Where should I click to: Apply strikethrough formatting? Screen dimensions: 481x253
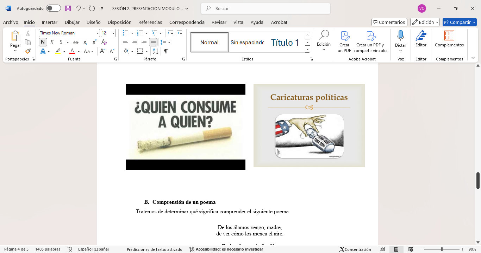click(75, 42)
